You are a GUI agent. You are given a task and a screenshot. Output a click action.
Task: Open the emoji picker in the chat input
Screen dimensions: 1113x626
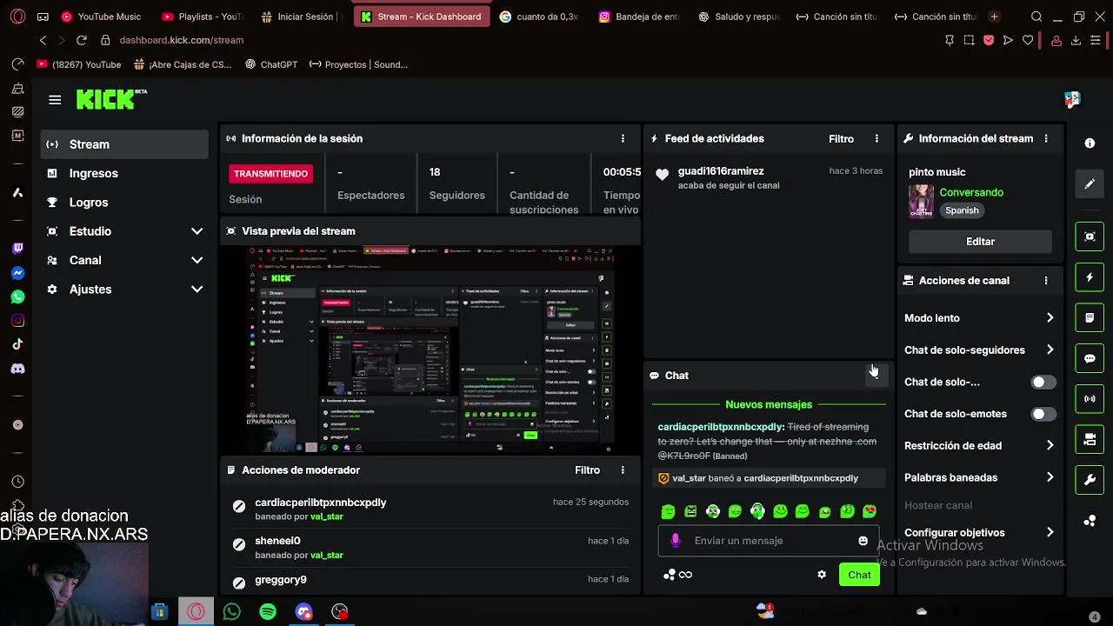coord(863,541)
